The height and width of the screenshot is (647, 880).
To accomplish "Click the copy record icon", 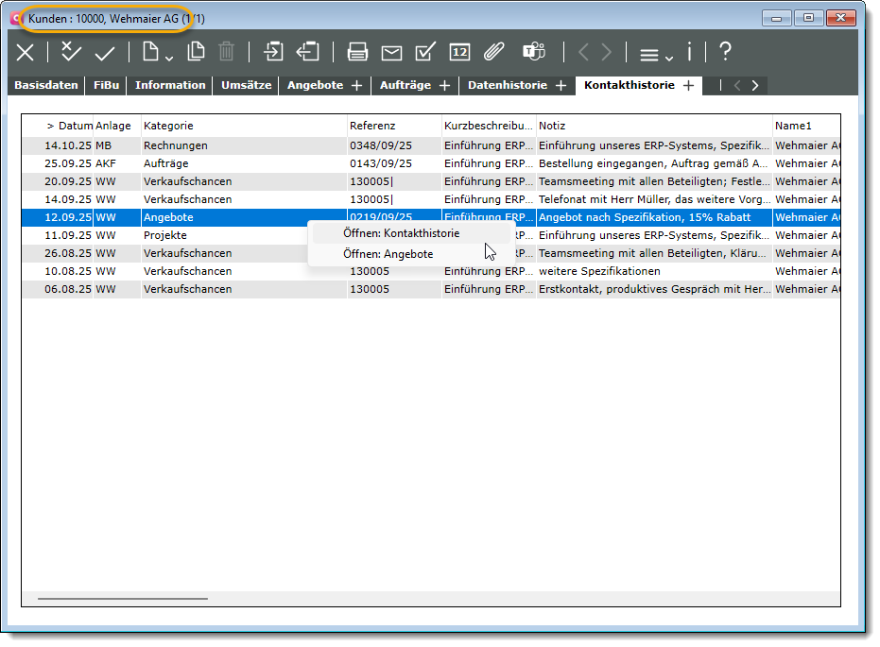I will [196, 53].
